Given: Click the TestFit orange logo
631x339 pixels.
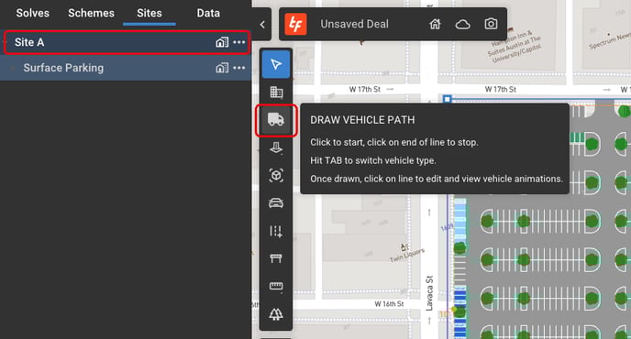Looking at the screenshot, I should 295,24.
